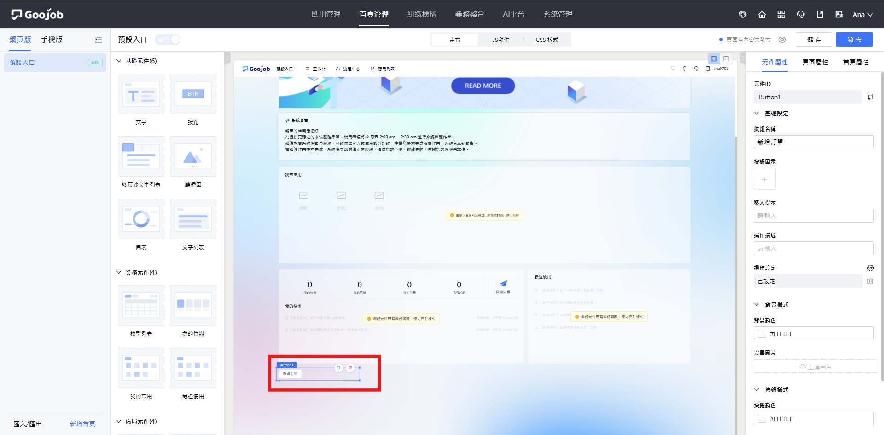
Task: Collapse the 業務元件(4) section
Action: pos(119,272)
